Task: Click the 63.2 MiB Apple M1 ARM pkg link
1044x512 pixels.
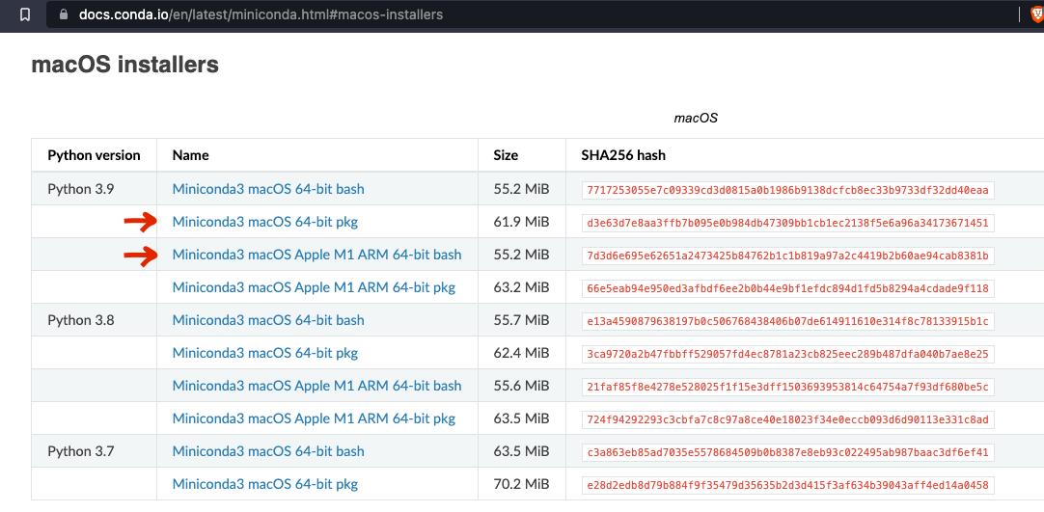Action: click(x=314, y=287)
